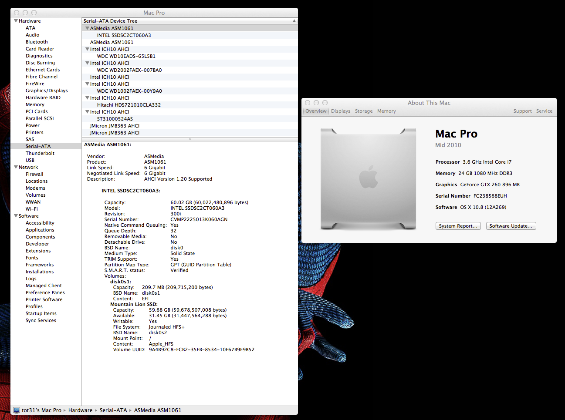This screenshot has width=565, height=420.
Task: Select INTEL SSDSC2CT060A3 in device tree
Action: 190,35
